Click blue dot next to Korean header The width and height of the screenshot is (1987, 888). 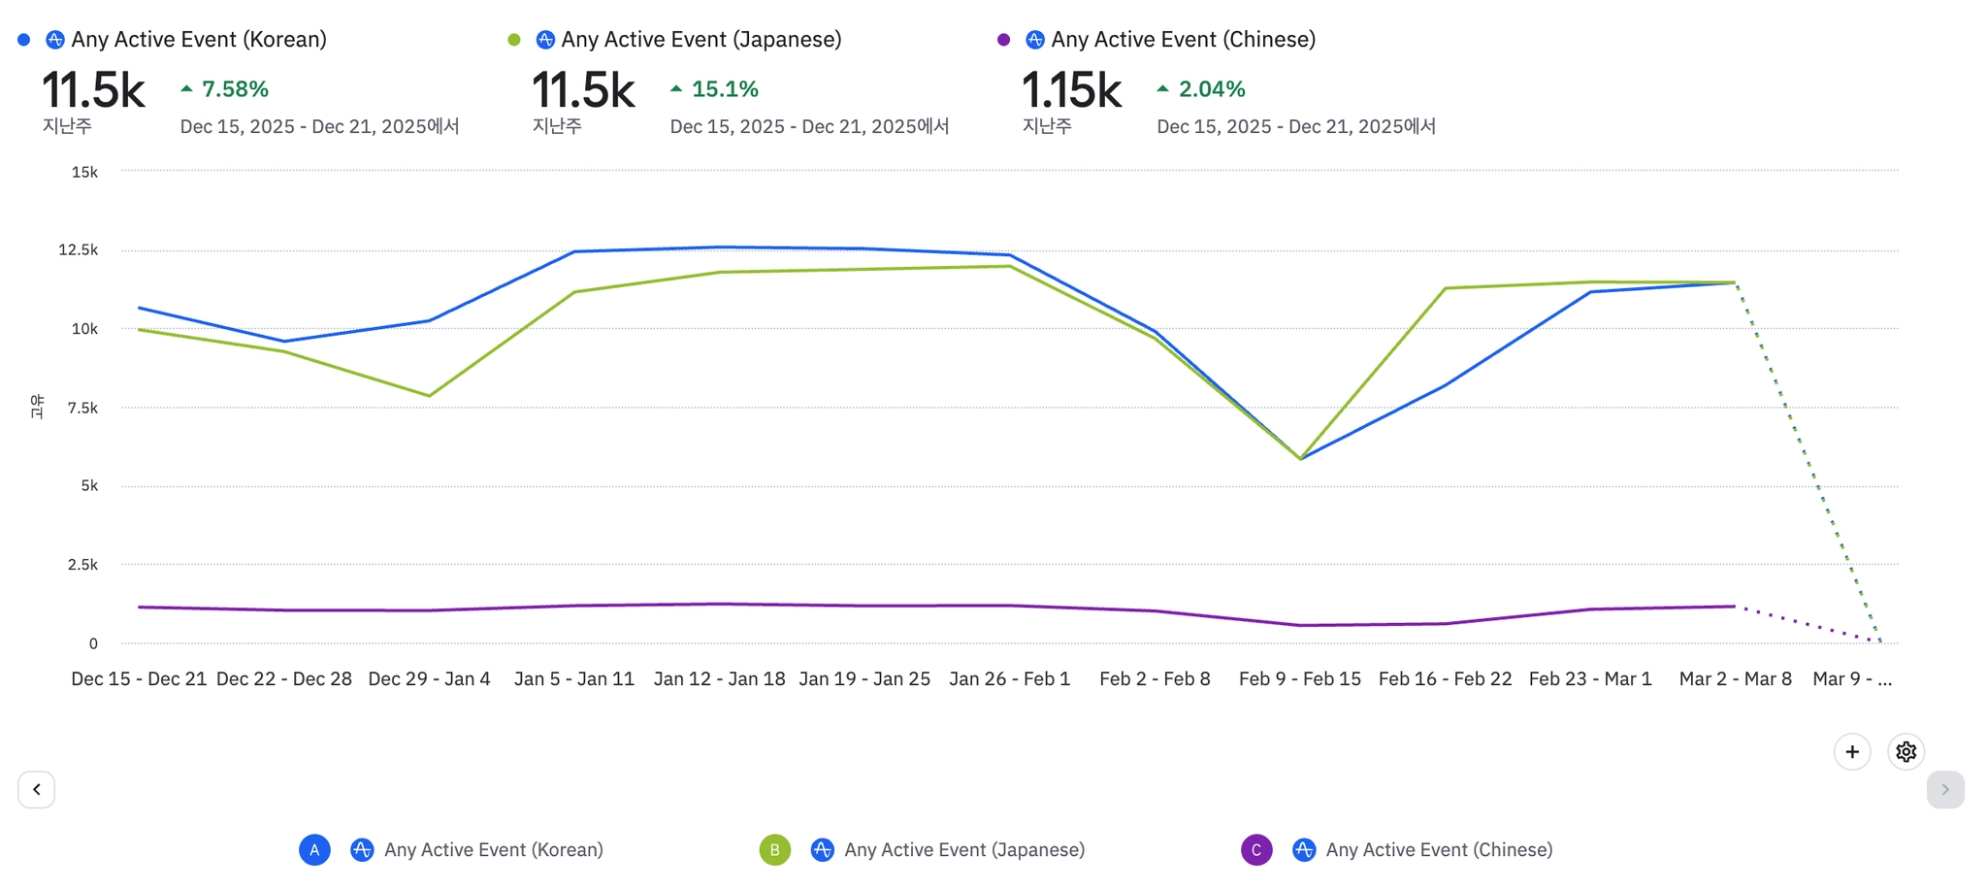tap(24, 40)
